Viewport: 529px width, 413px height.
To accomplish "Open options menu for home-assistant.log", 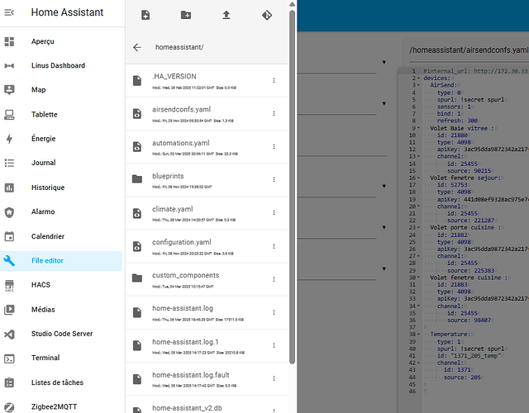I will 274,312.
